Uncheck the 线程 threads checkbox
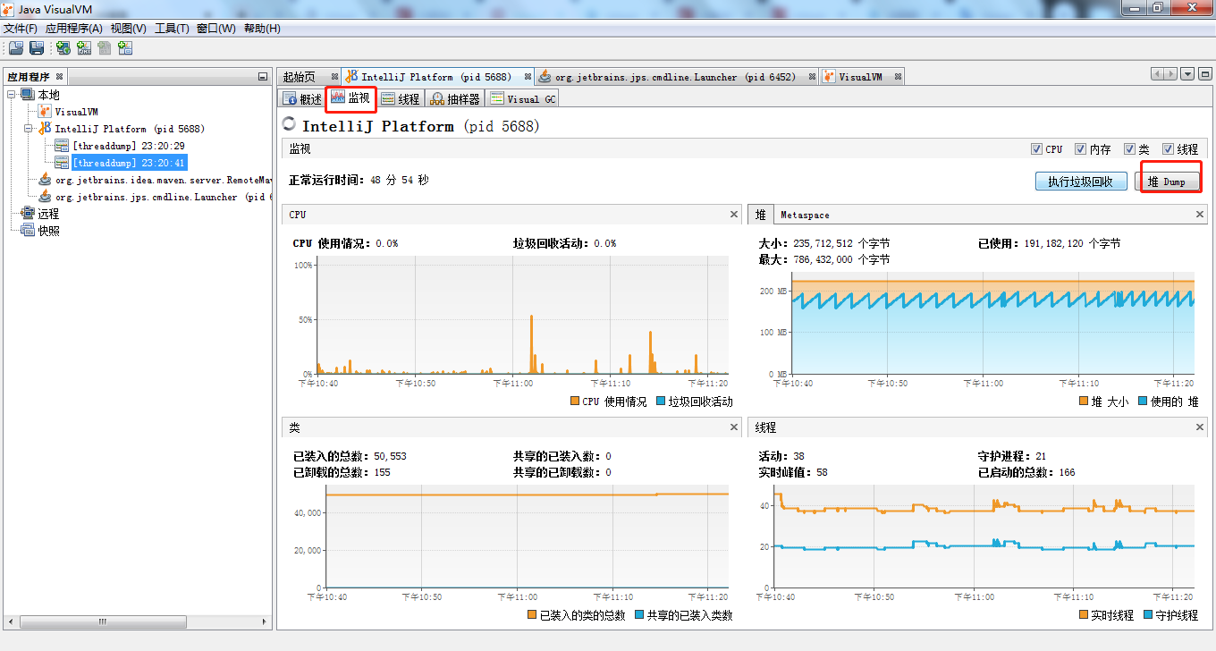The height and width of the screenshot is (651, 1216). tap(1168, 149)
